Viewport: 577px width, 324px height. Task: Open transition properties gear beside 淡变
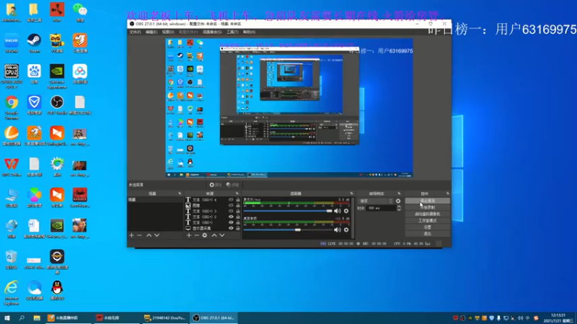pyautogui.click(x=398, y=201)
